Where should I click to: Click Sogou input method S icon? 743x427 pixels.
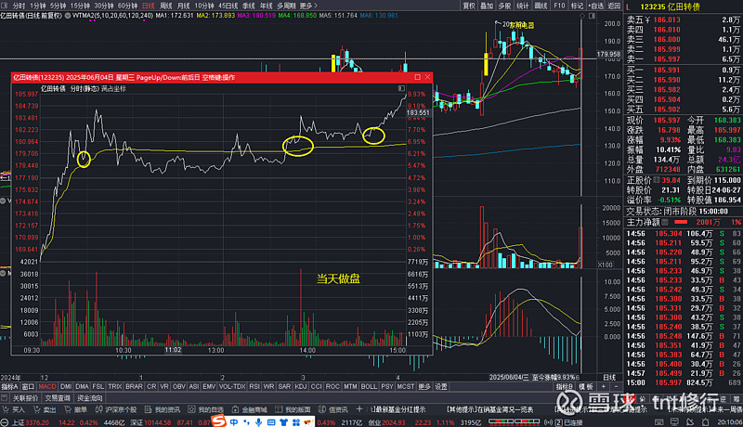[218, 421]
